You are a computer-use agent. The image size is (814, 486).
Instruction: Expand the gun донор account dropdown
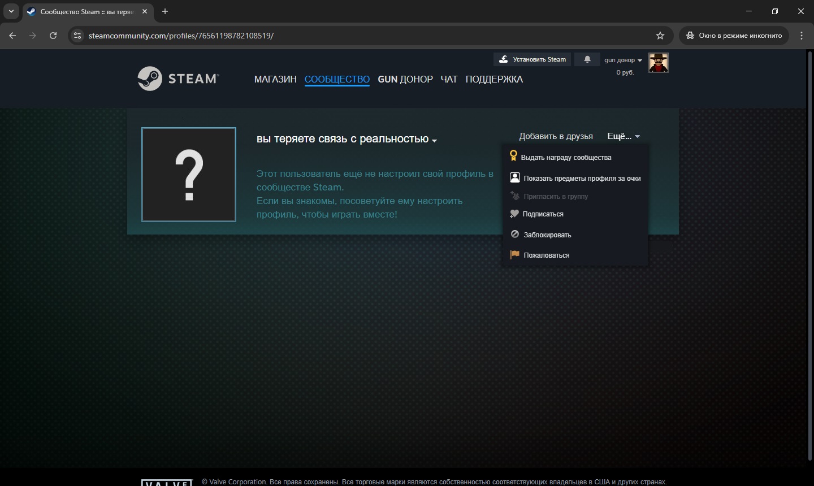click(x=623, y=60)
